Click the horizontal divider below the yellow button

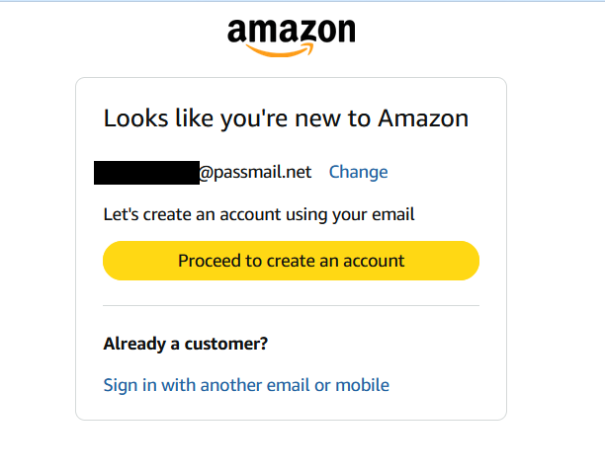(x=291, y=306)
